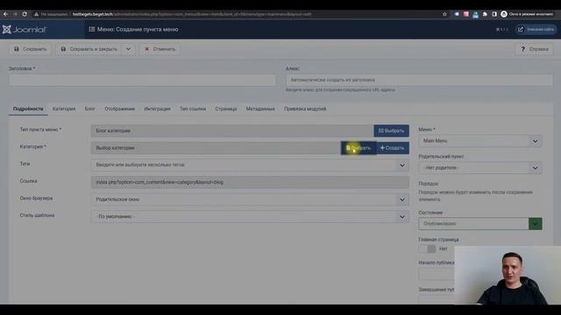Open the site preview button in header
Screen dimensions: 561x315
tap(536, 29)
